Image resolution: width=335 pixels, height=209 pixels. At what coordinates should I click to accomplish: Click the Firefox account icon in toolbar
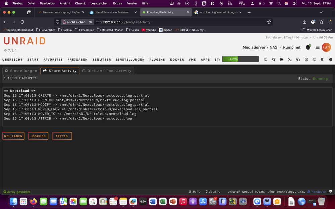click(313, 22)
